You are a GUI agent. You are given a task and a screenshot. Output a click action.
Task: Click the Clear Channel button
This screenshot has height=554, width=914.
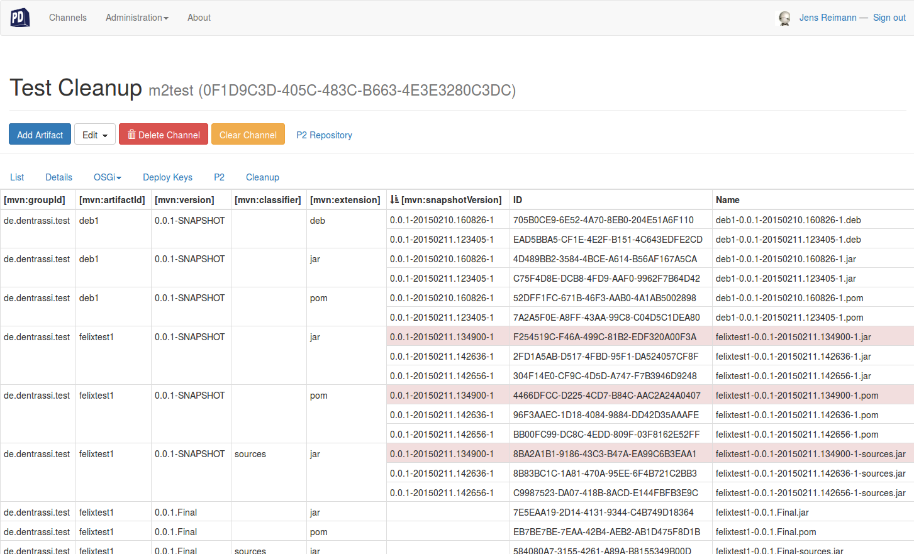tap(248, 134)
